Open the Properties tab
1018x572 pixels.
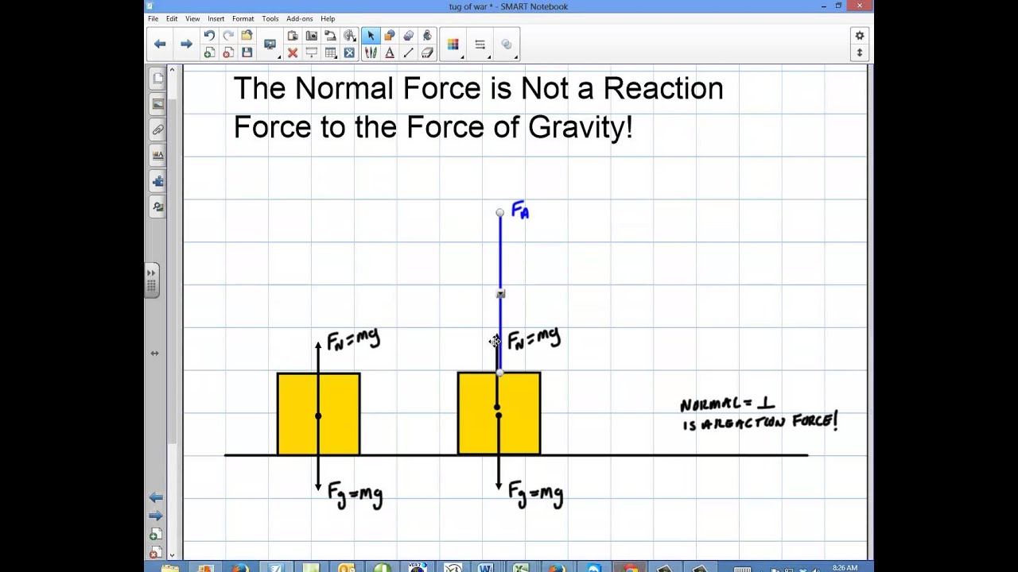point(157,155)
